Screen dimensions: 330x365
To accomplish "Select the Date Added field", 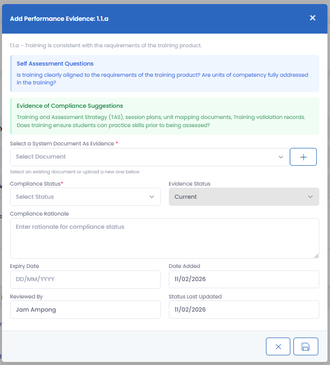I will coord(244,279).
